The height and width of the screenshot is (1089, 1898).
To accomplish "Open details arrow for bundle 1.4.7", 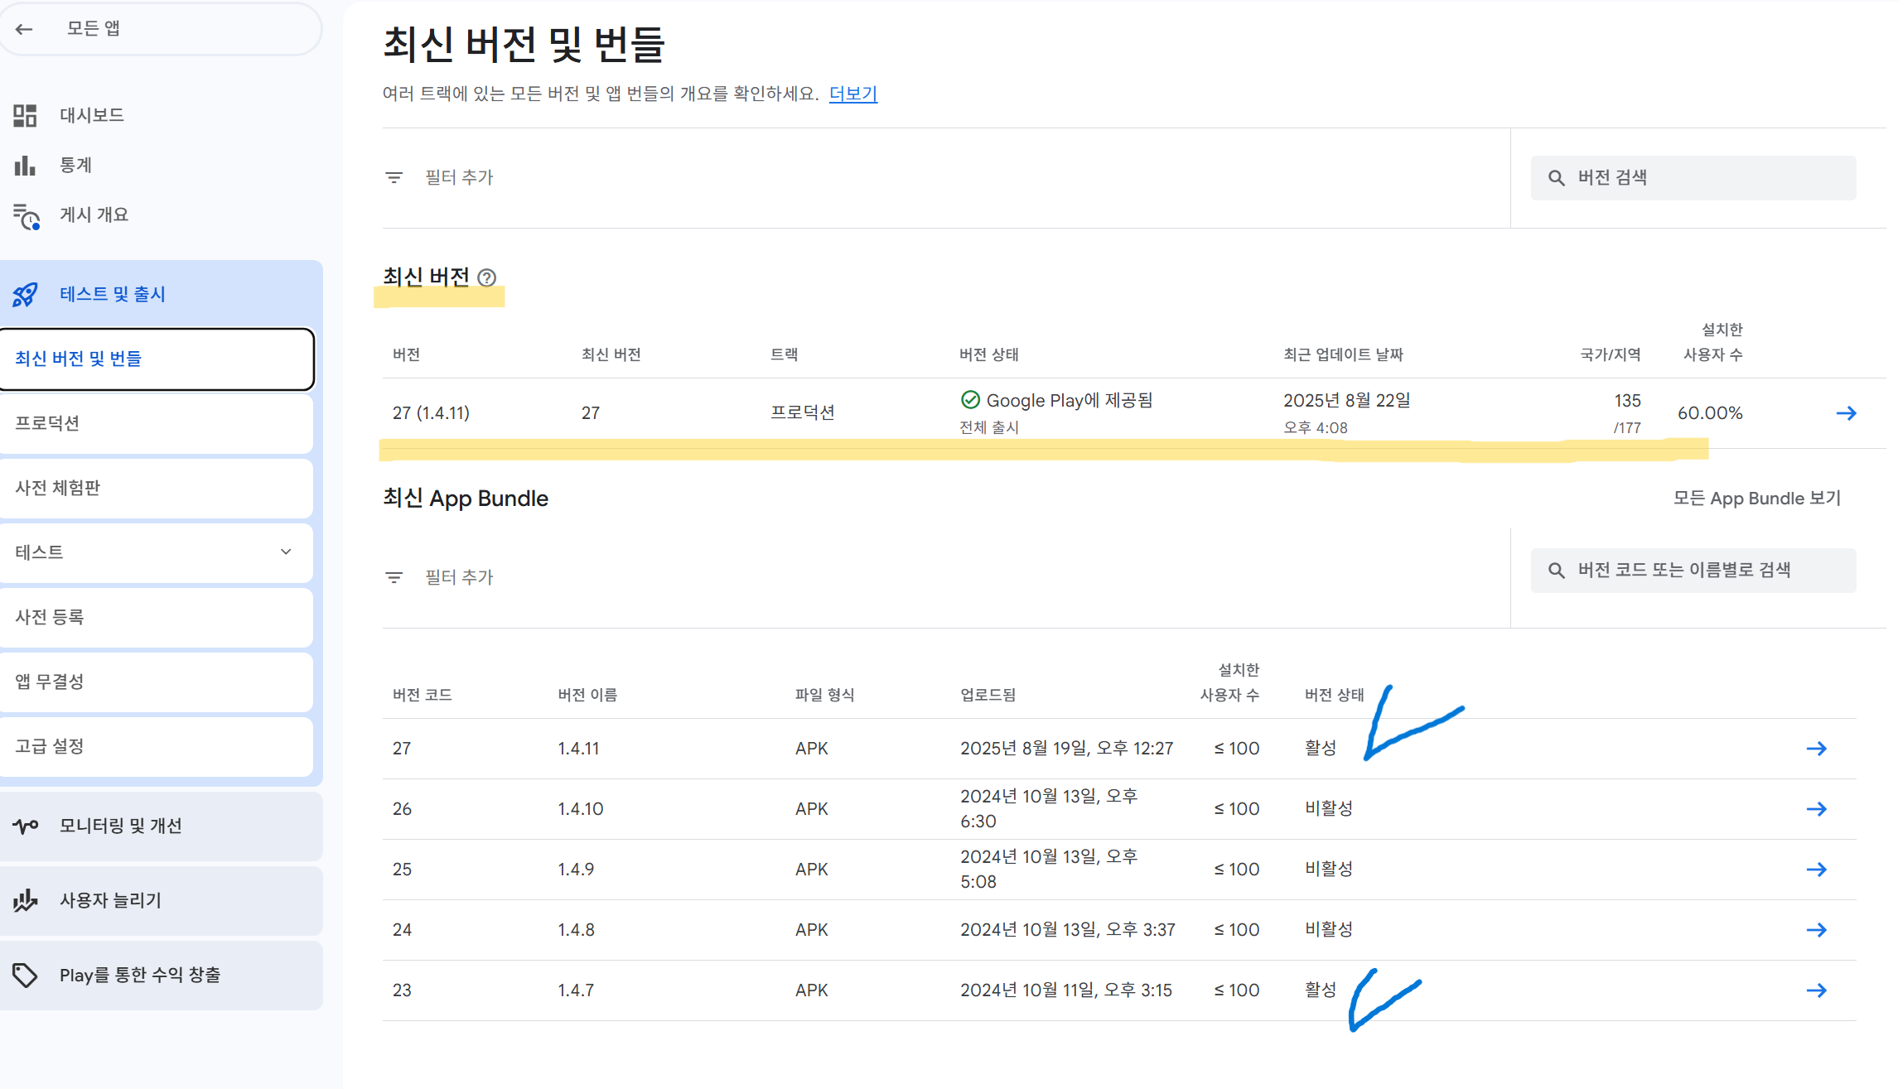I will click(x=1816, y=990).
